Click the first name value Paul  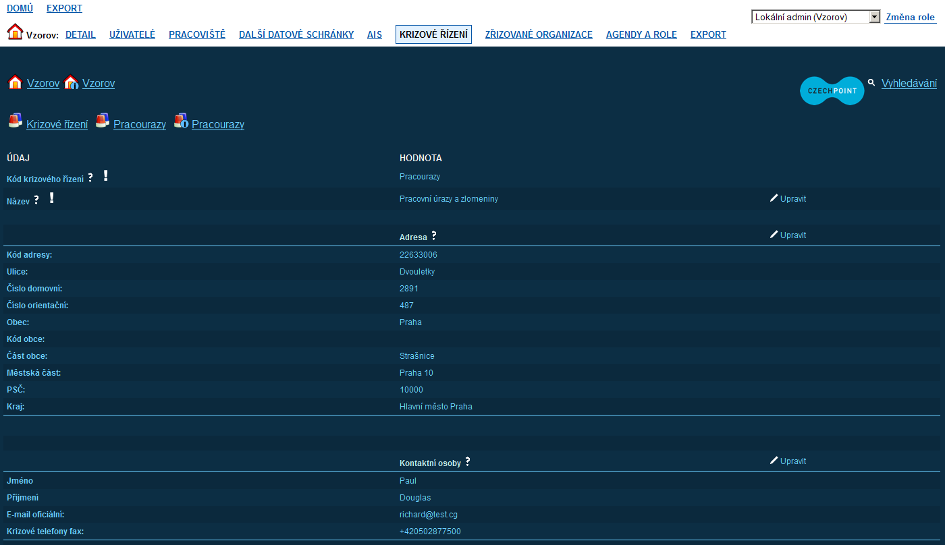point(408,481)
